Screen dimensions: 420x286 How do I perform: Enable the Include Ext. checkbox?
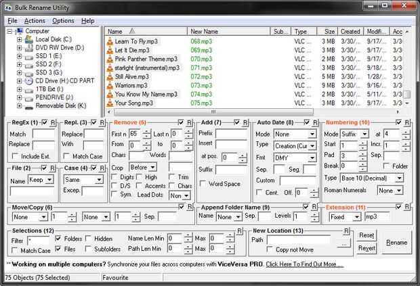point(15,156)
